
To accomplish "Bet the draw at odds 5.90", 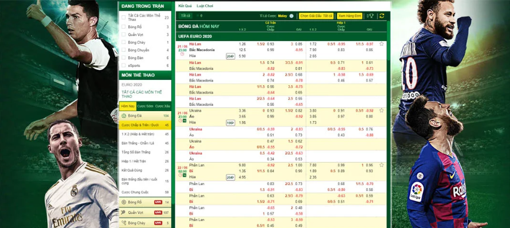I will [x=242, y=56].
